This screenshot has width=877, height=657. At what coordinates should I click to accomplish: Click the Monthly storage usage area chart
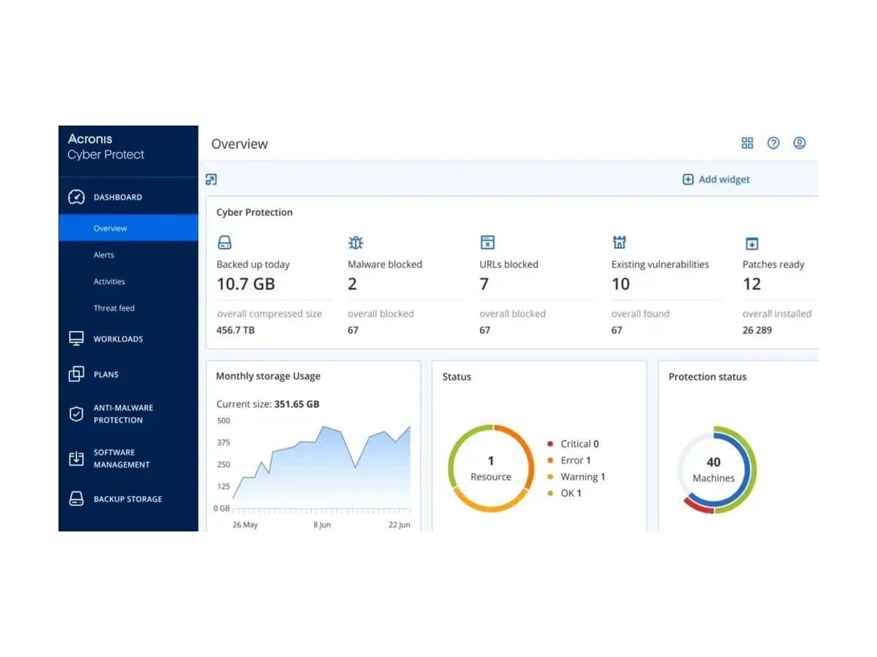click(x=320, y=467)
